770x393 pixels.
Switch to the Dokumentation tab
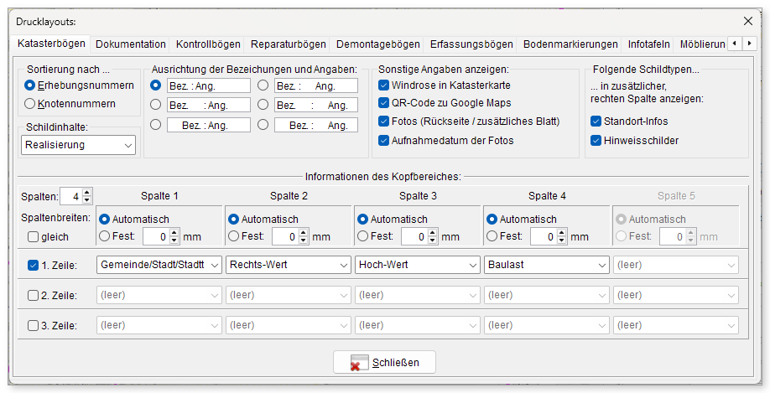[x=131, y=44]
